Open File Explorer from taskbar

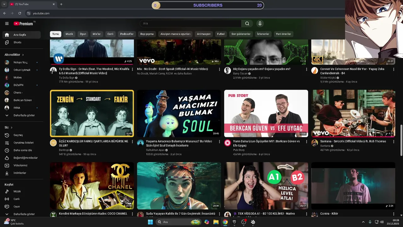click(x=216, y=222)
